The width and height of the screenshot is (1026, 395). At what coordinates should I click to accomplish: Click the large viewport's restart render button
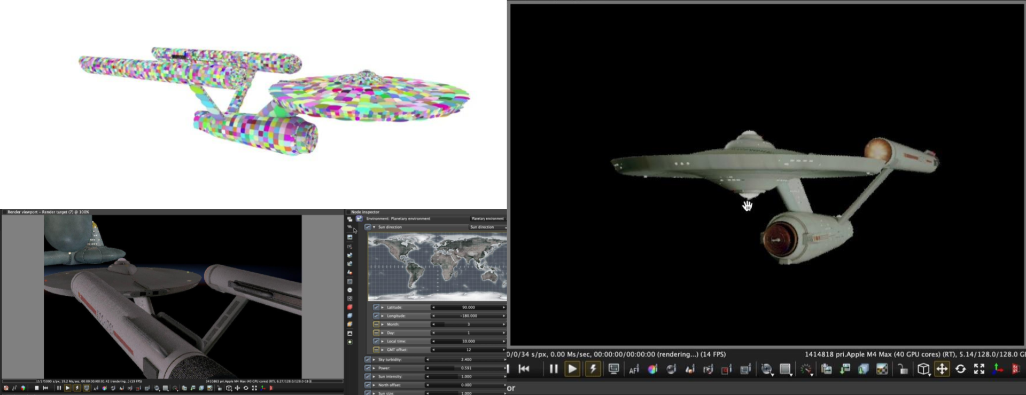tap(524, 369)
